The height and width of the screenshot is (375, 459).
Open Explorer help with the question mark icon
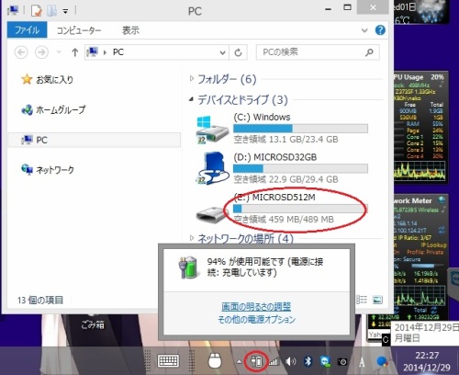(380, 30)
